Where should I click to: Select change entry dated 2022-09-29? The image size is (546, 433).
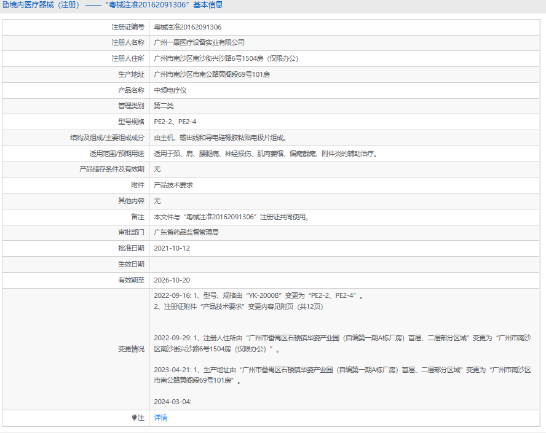coord(342,343)
